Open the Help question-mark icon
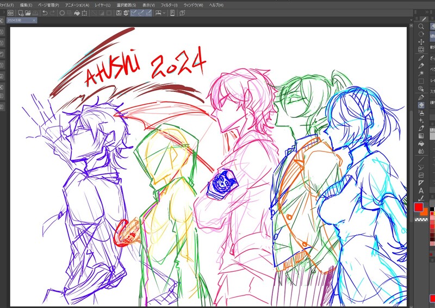Viewport: 435px width, 308px height. point(182,12)
